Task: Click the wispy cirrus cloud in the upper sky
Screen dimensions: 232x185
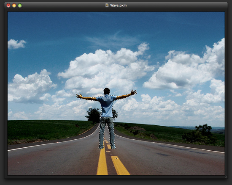Action: 113,40
